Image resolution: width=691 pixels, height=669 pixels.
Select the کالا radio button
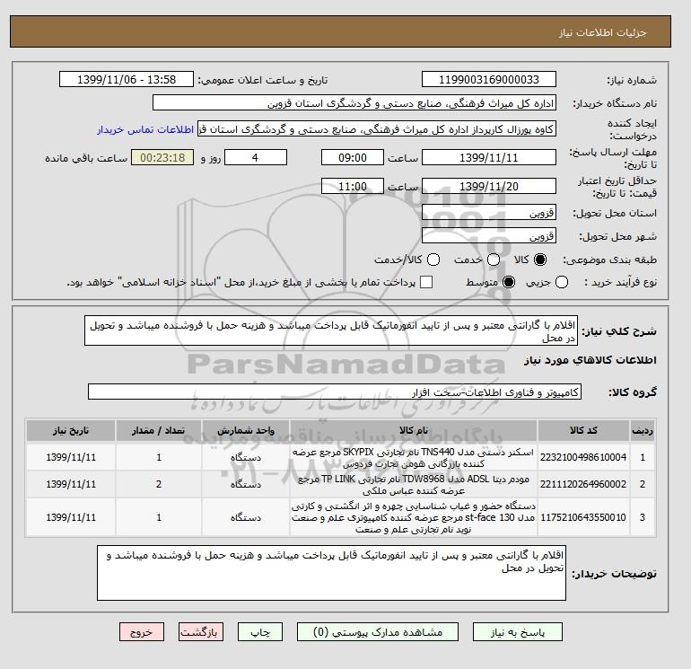540,260
